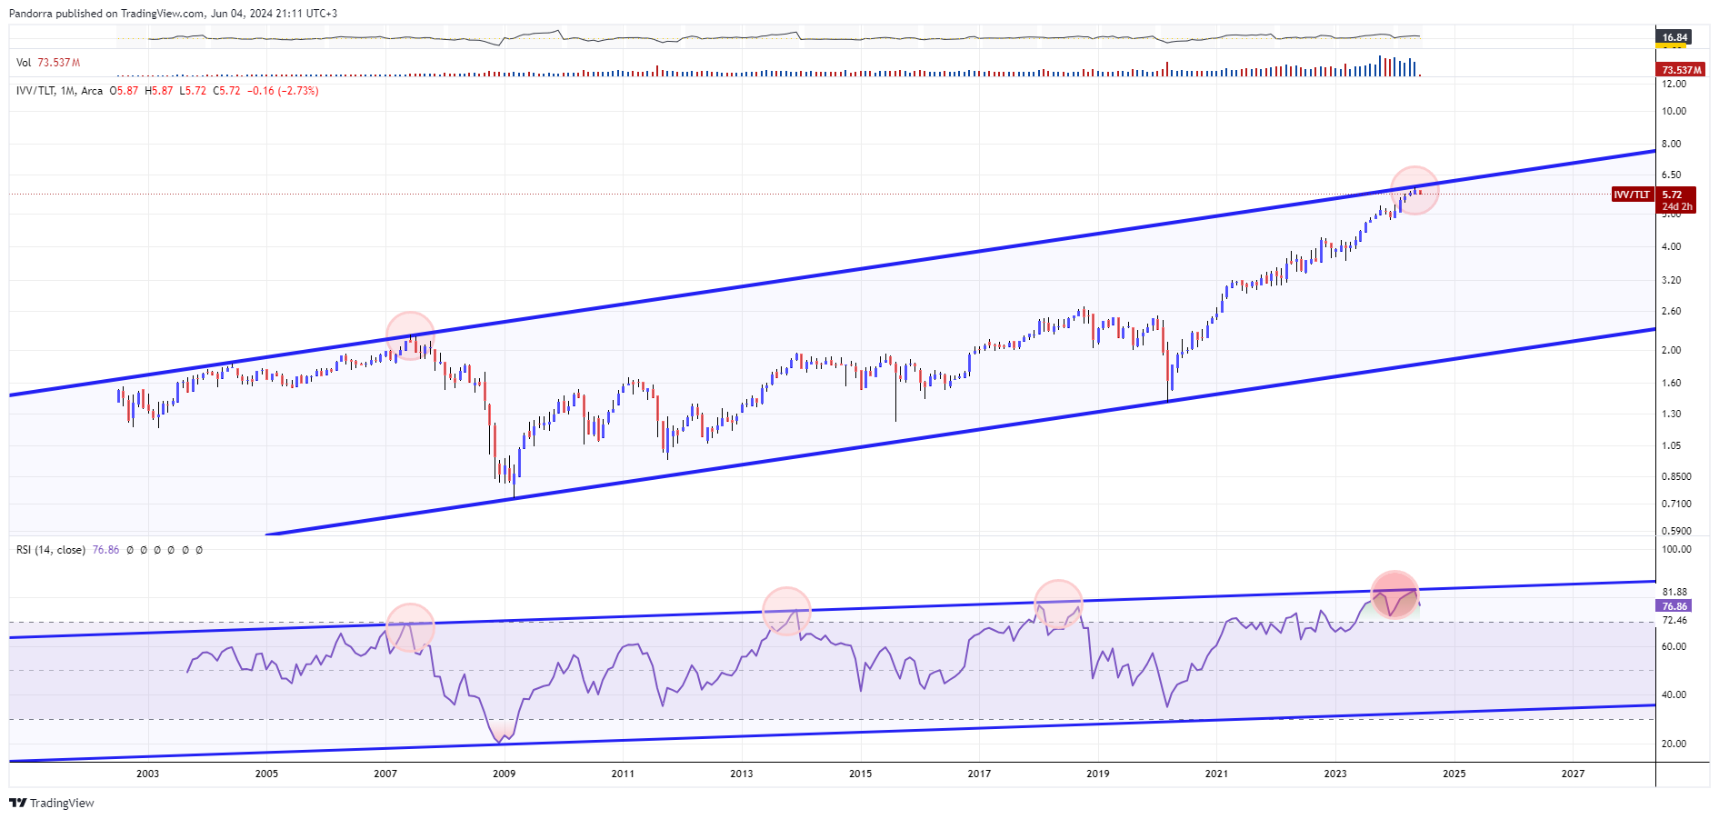Click the 6.50 price axis label

click(x=1671, y=175)
